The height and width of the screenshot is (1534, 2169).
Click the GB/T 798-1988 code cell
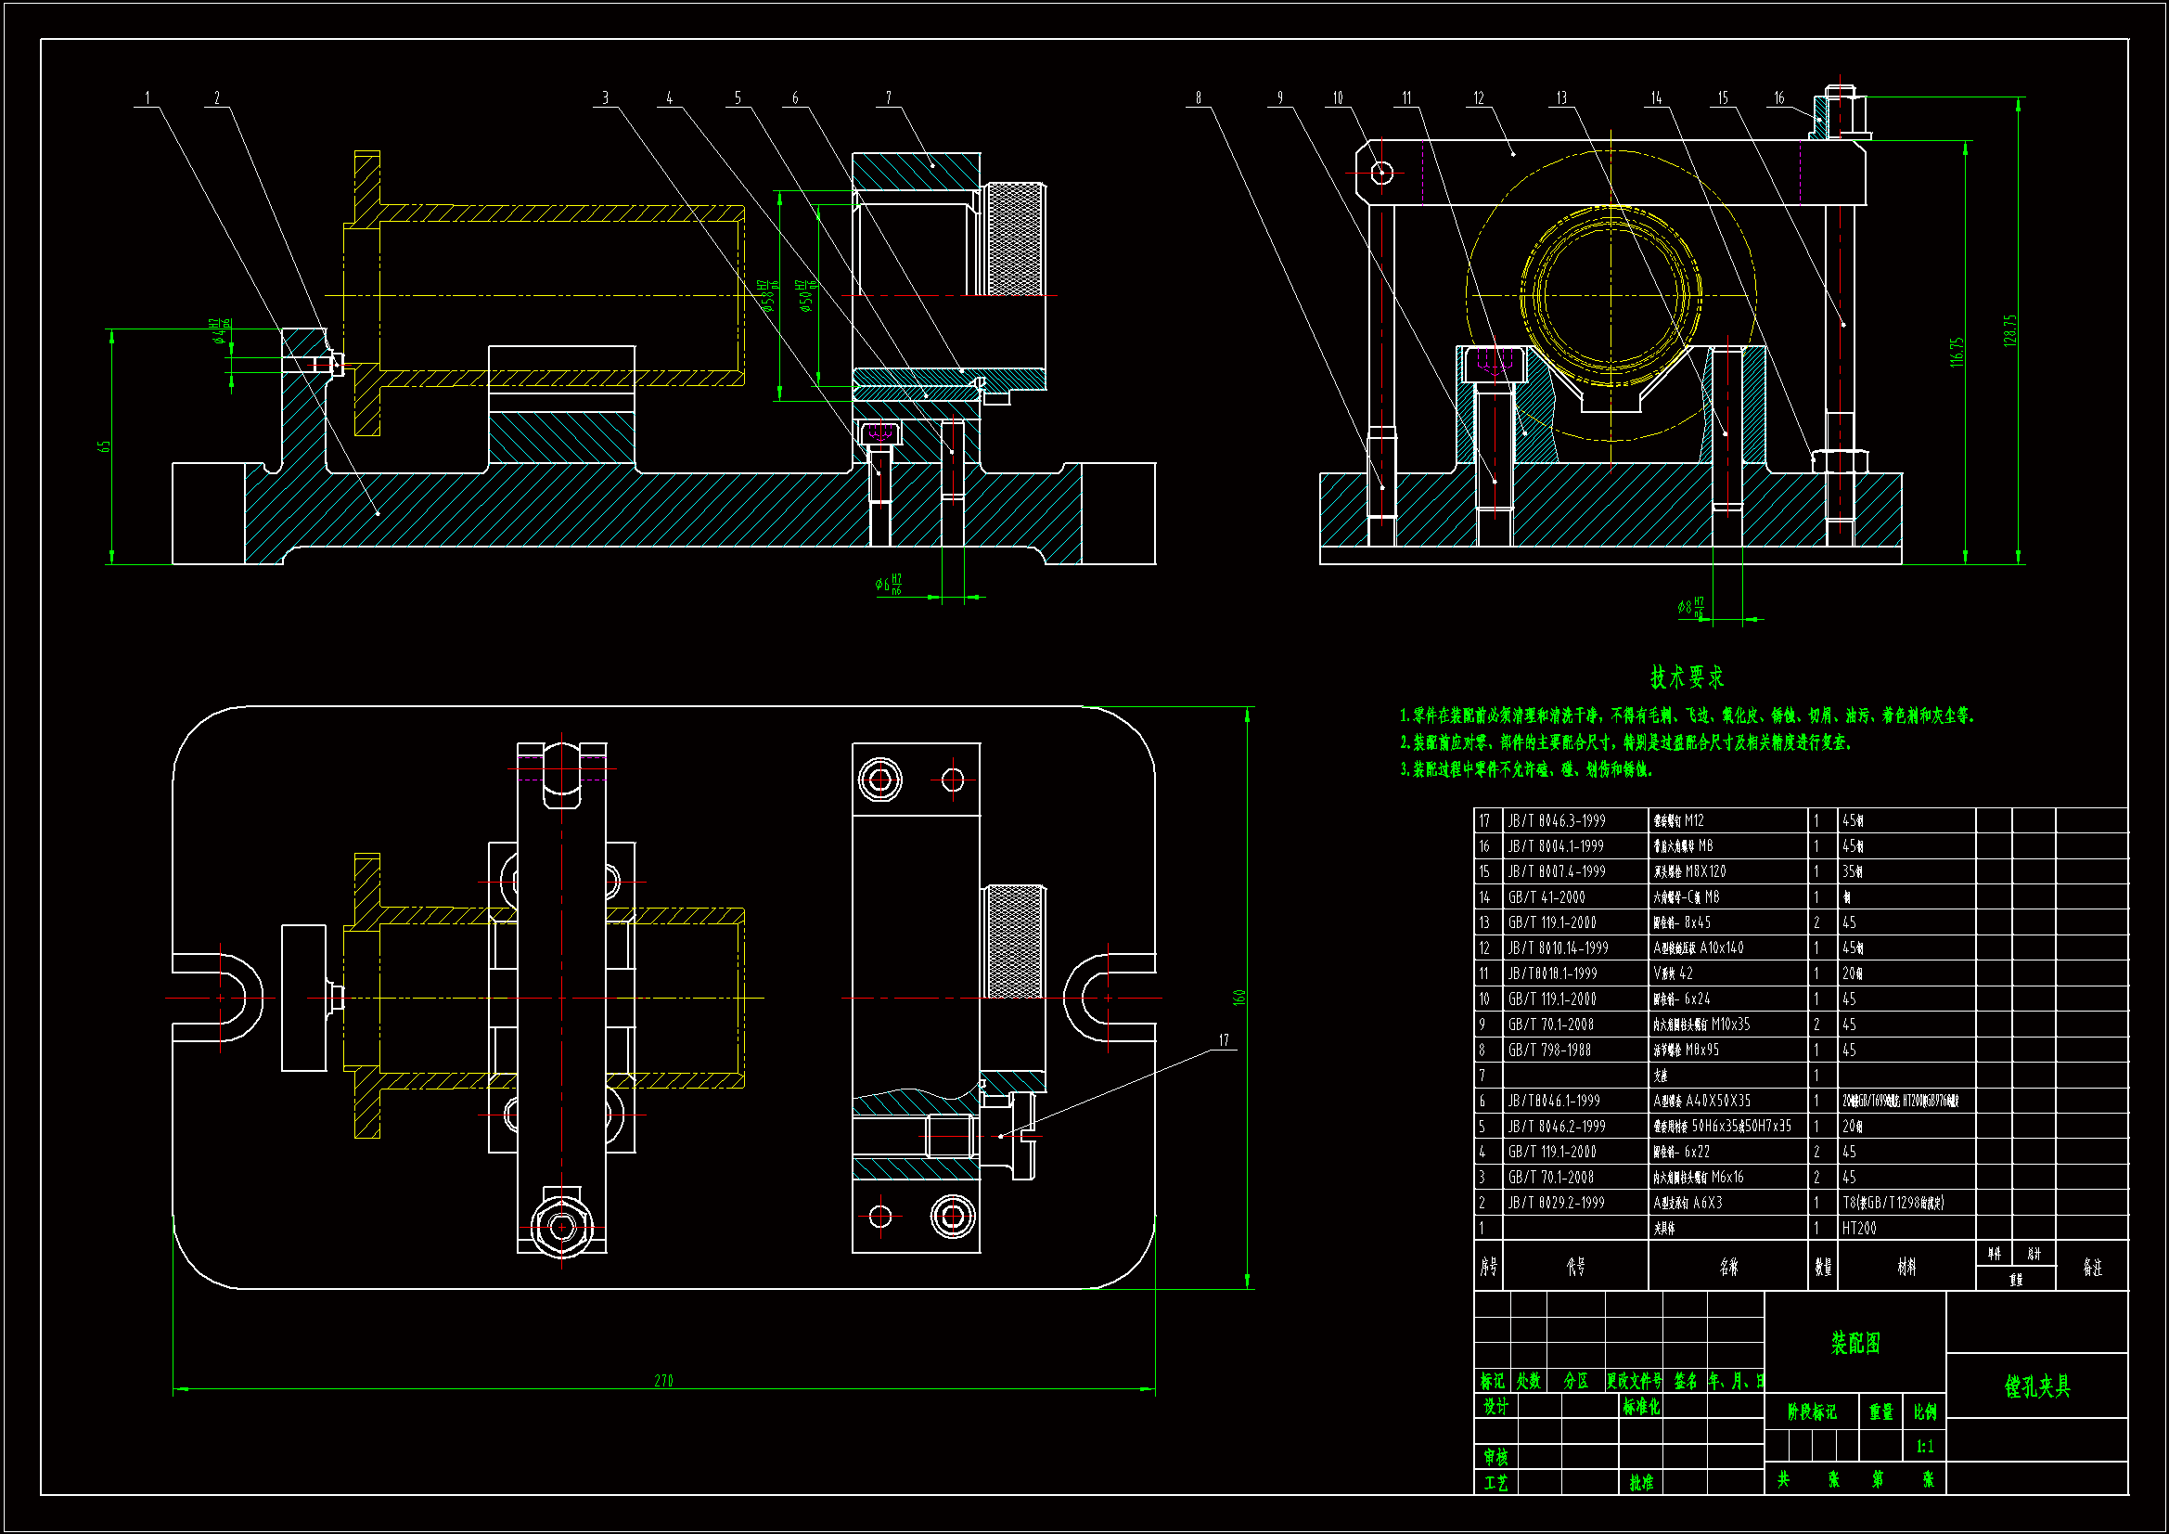(1549, 1050)
